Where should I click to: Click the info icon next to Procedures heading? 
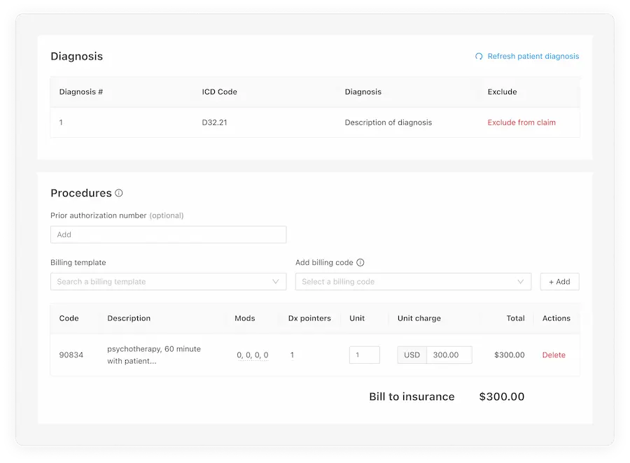click(118, 194)
